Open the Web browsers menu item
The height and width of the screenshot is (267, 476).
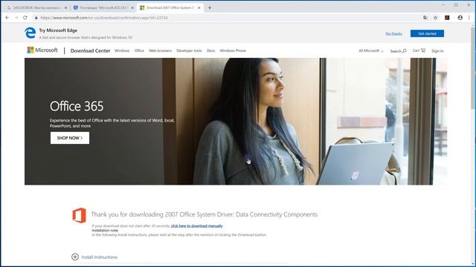(x=160, y=50)
